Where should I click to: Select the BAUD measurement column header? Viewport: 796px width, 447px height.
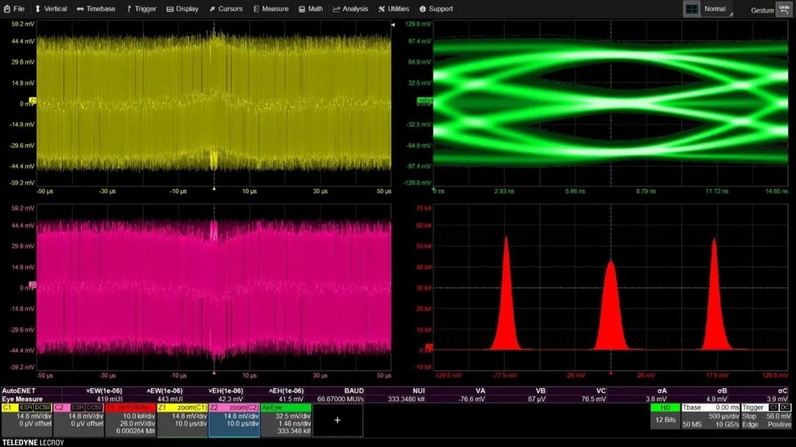tap(354, 391)
